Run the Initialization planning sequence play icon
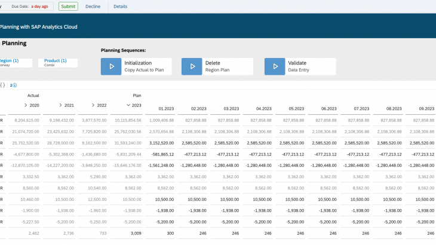 tap(111, 66)
